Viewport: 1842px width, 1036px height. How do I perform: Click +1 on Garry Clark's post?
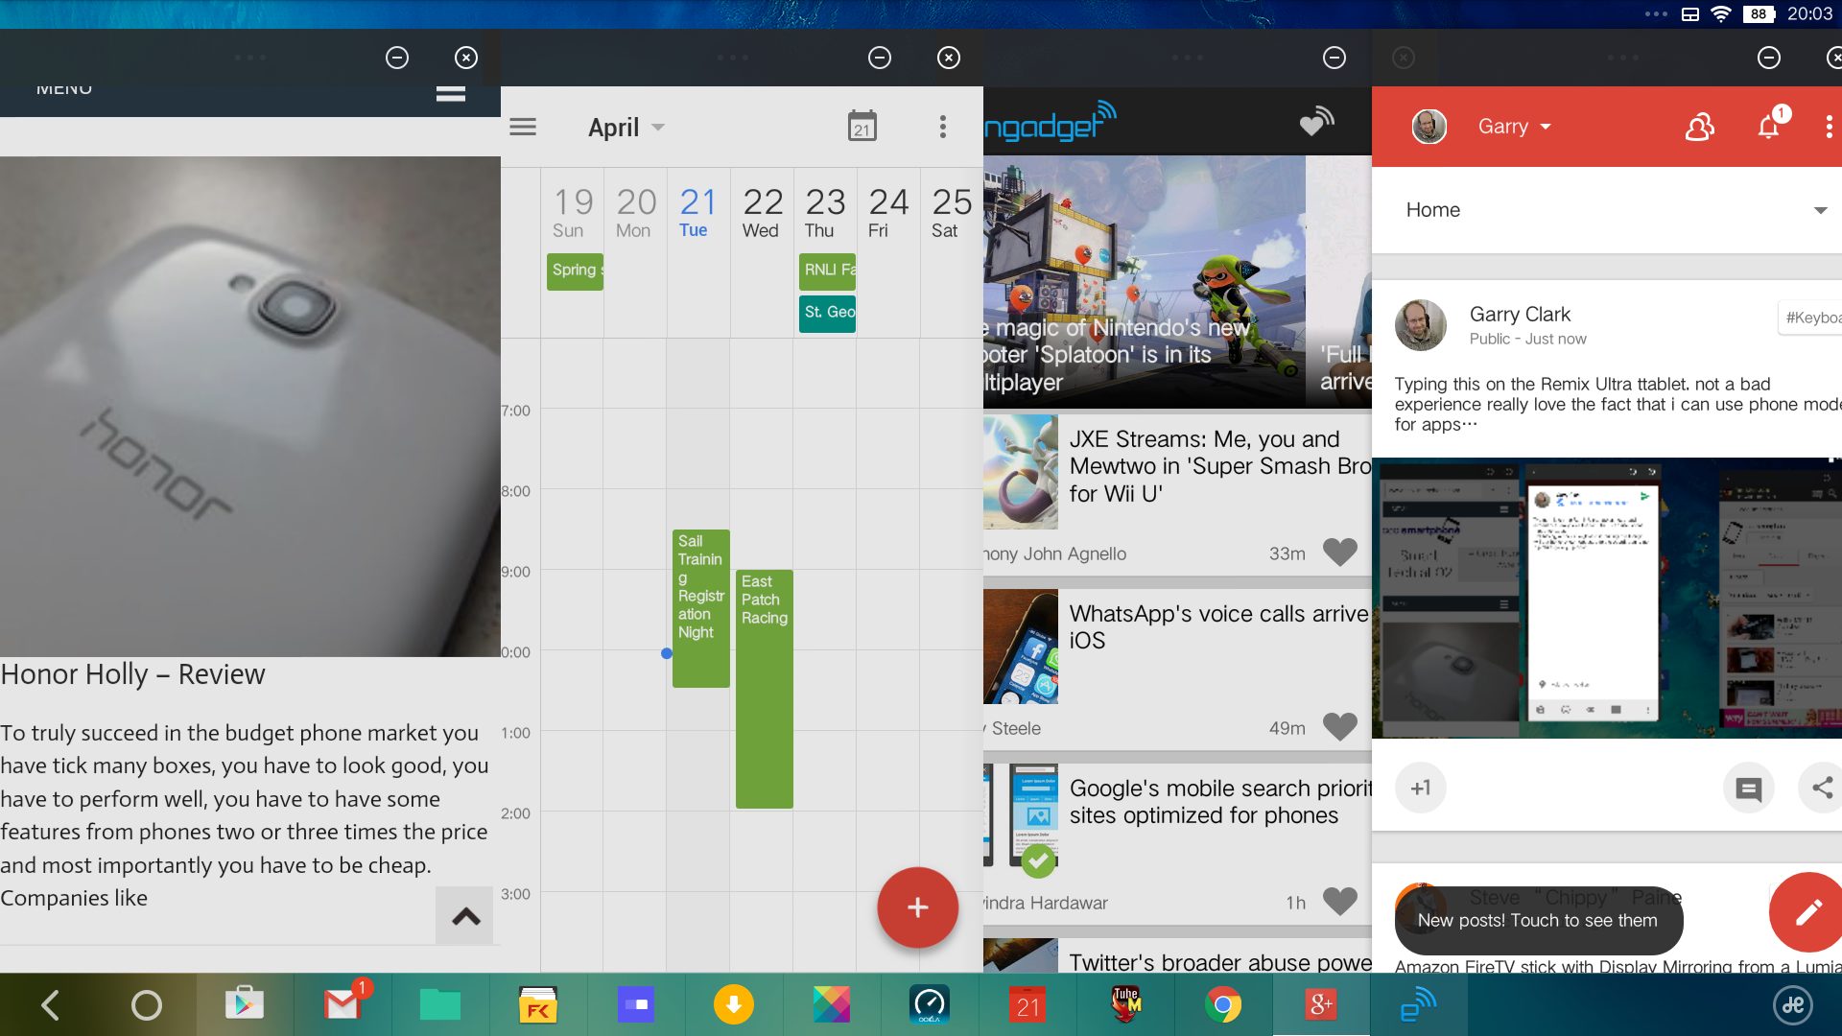click(x=1421, y=788)
